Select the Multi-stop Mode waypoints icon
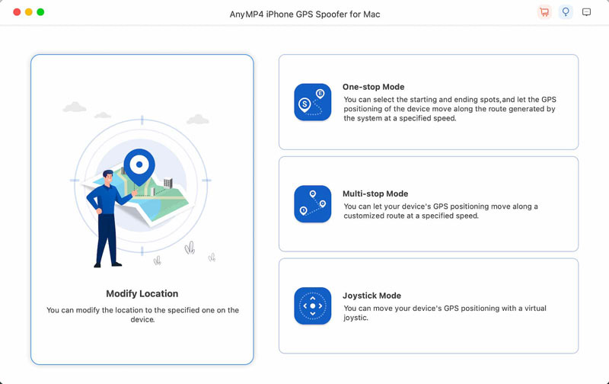 click(313, 204)
